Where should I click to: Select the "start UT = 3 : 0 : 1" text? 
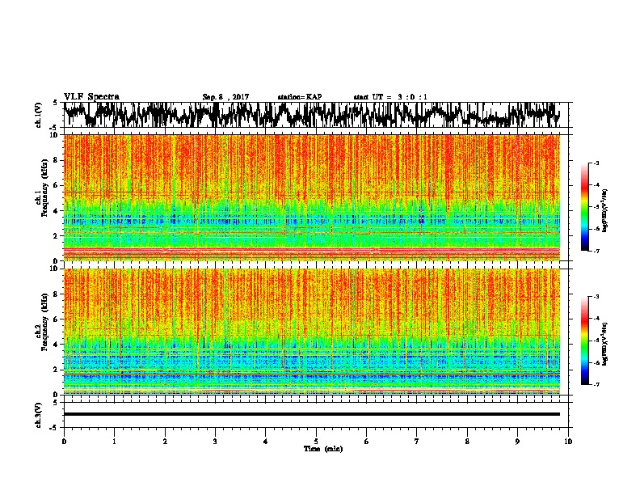390,97
